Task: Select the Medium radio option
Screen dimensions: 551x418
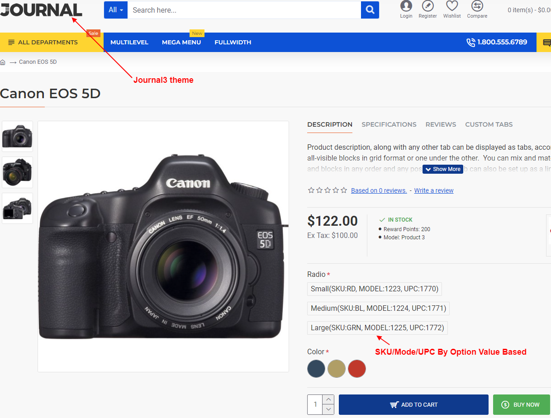Action: (378, 309)
